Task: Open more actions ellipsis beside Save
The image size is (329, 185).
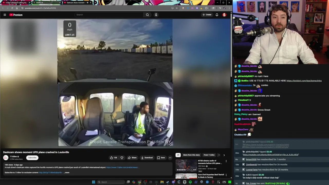Action: point(170,158)
